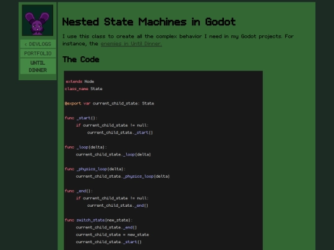Click the "extends Node" code line

(80, 81)
